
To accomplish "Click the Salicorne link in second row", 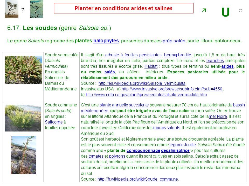I will [54, 122].
